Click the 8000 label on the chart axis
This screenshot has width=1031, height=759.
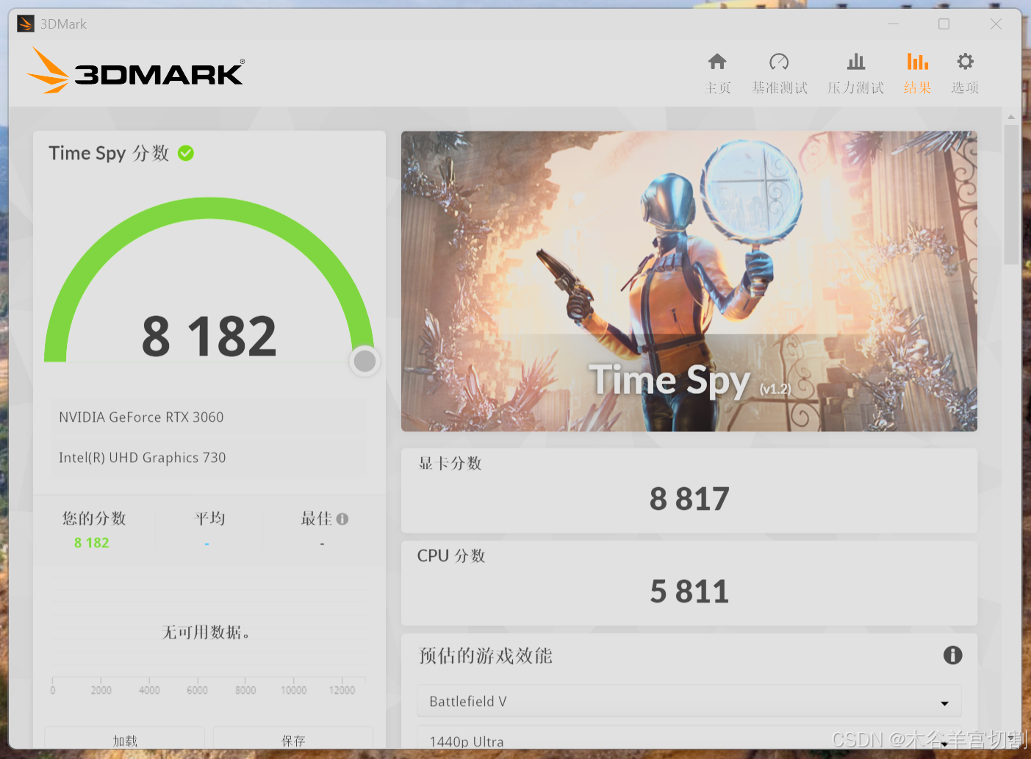pos(245,691)
